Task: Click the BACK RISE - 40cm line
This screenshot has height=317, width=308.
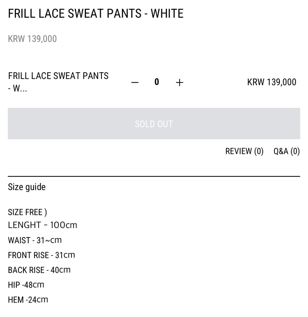Action: [x=39, y=270]
